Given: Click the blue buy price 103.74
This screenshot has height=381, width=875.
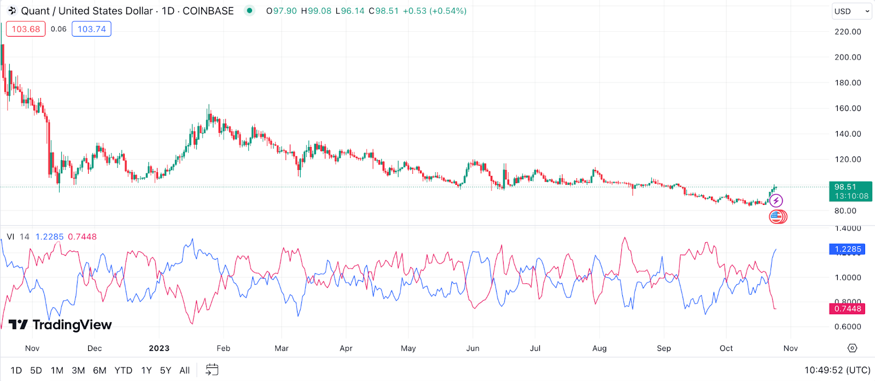Looking at the screenshot, I should [x=91, y=29].
